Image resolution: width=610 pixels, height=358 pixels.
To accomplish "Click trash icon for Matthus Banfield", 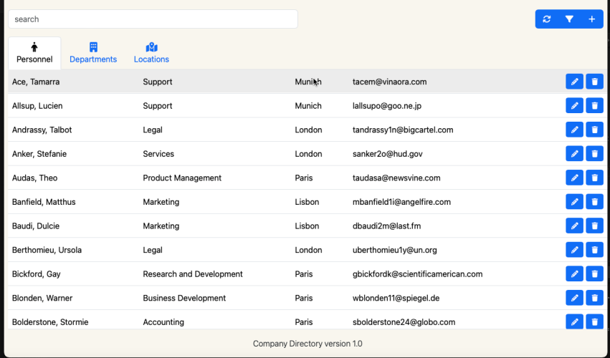I will point(594,202).
